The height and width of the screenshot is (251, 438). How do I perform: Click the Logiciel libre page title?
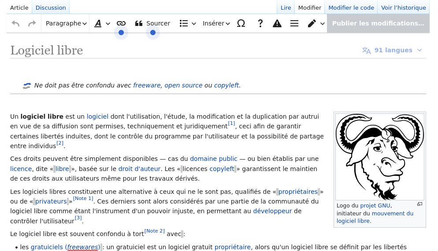pos(47,51)
